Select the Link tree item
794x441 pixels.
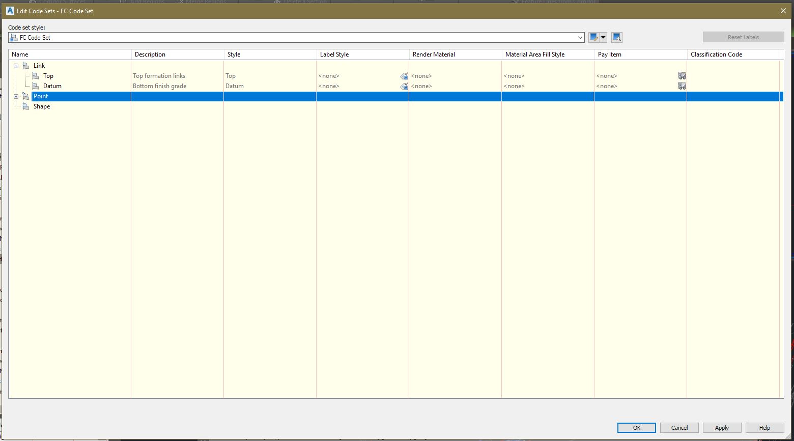pos(39,66)
